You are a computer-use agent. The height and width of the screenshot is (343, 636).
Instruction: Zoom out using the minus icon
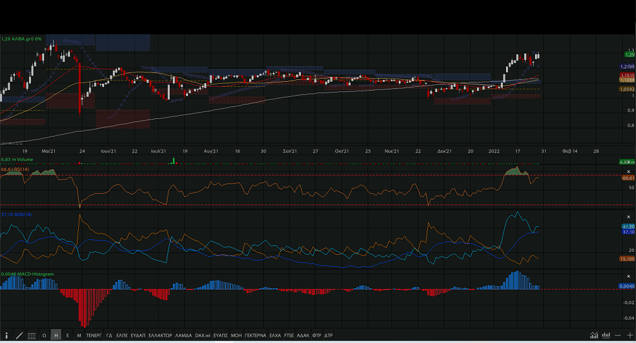pos(619,335)
